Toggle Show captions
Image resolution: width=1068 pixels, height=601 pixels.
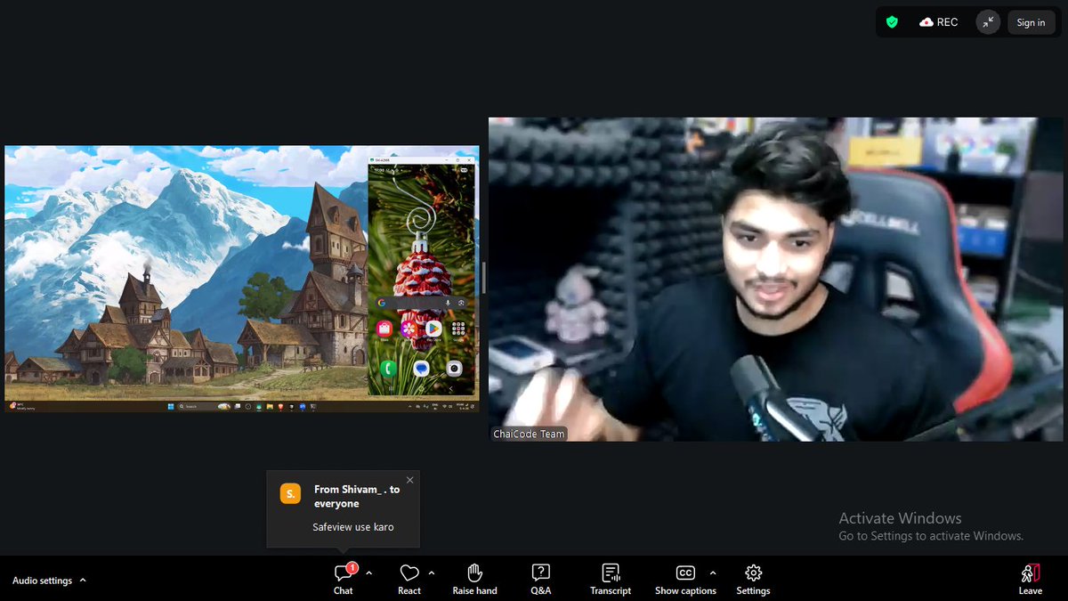pos(685,579)
